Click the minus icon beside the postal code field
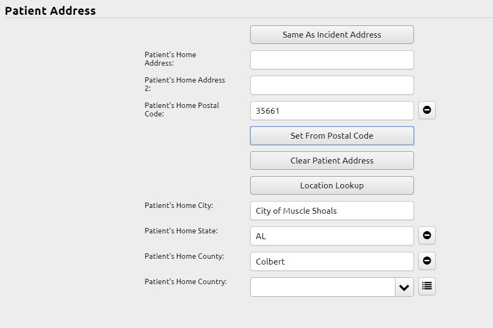 tap(427, 110)
